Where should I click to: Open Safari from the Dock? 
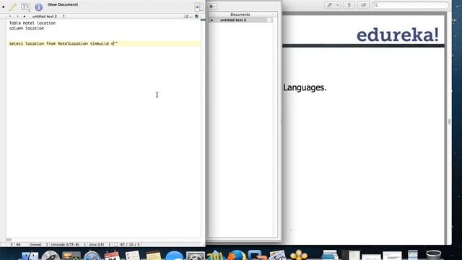(x=92, y=256)
